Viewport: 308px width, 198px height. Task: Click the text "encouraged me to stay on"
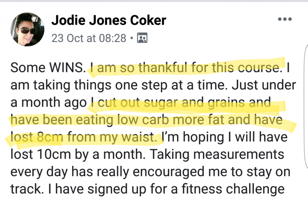(x=212, y=172)
